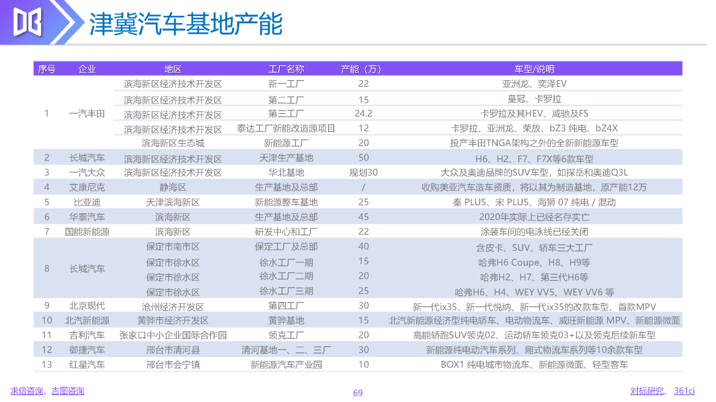
Task: Open the 求信咨询 link
Action: 26,391
